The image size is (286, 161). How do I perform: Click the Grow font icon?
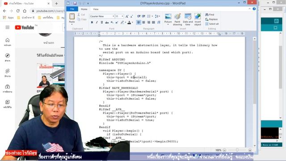click(127, 17)
